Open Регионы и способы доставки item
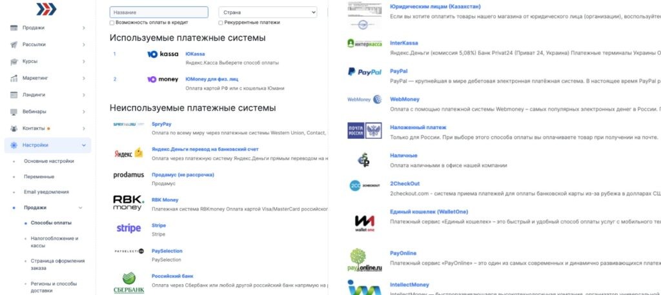 click(x=54, y=287)
